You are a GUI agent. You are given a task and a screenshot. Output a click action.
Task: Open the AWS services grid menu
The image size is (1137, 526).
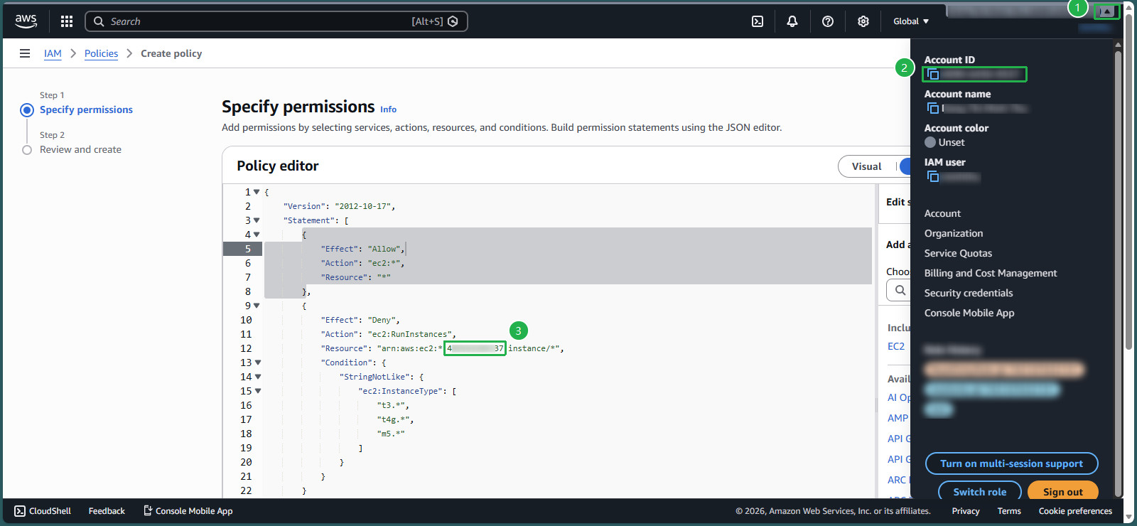tap(67, 21)
